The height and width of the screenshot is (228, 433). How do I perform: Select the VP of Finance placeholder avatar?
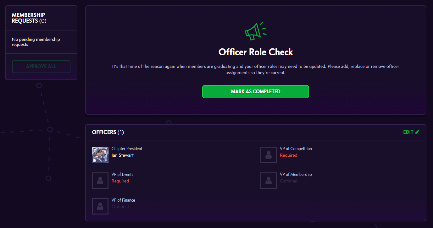pos(100,206)
